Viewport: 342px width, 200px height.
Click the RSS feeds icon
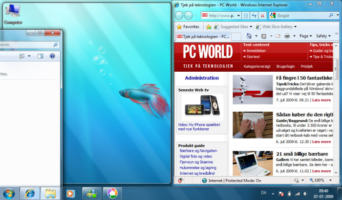(x=264, y=36)
